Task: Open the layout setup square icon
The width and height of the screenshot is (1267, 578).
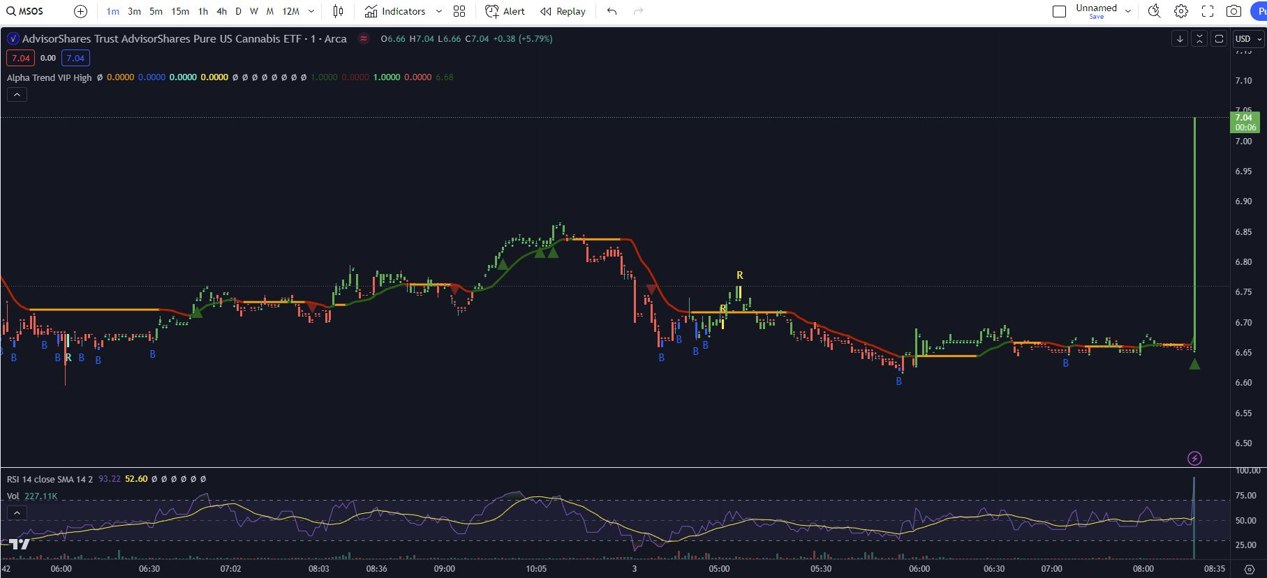Action: [1059, 11]
